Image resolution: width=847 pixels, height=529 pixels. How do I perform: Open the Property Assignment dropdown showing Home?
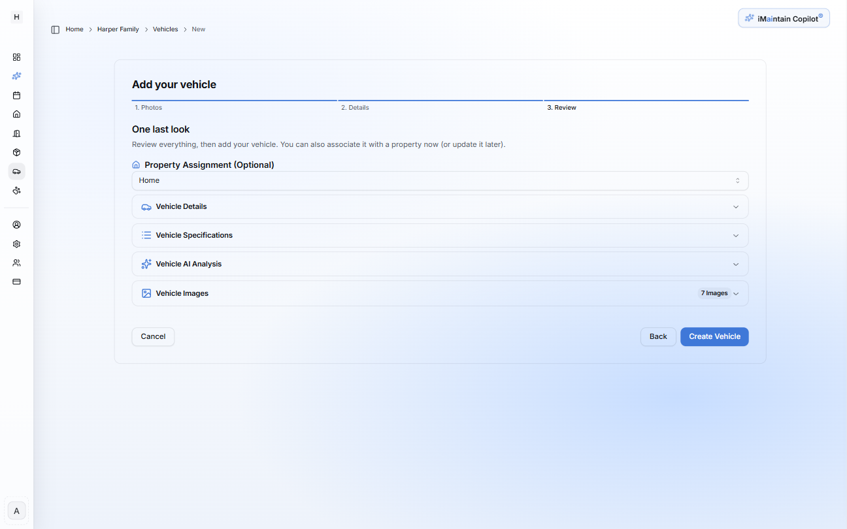pyautogui.click(x=440, y=181)
